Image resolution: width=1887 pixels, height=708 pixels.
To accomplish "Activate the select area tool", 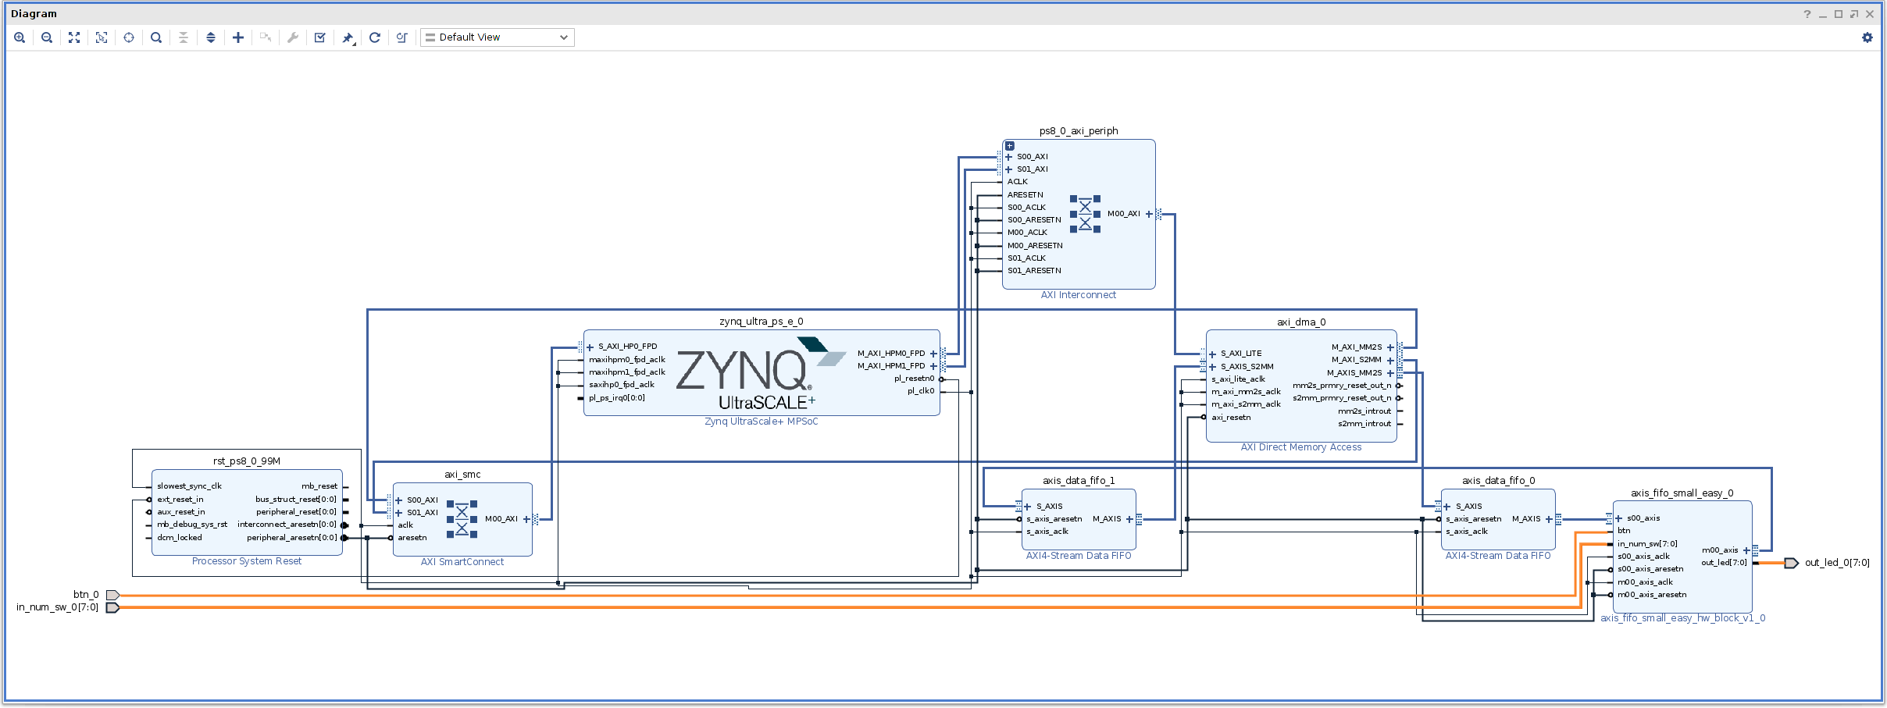I will click(x=102, y=37).
